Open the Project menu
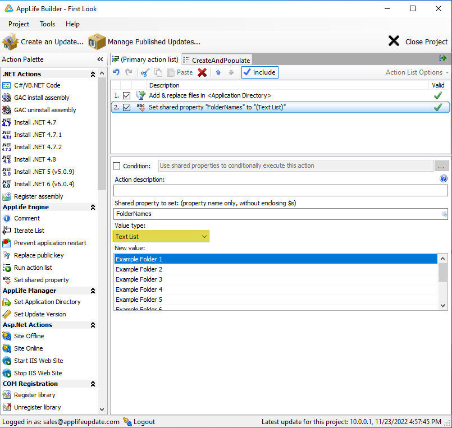This screenshot has height=428, width=452. pyautogui.click(x=19, y=24)
